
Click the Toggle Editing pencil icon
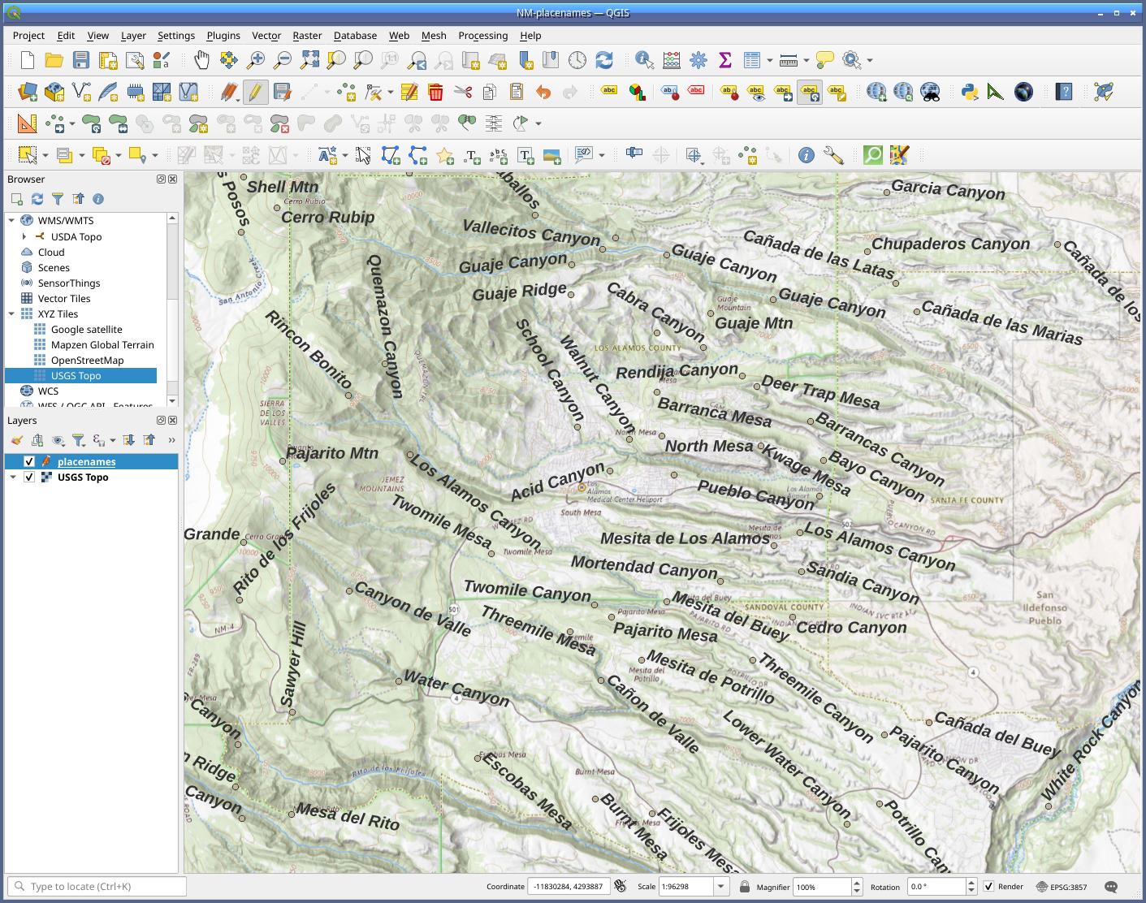255,92
